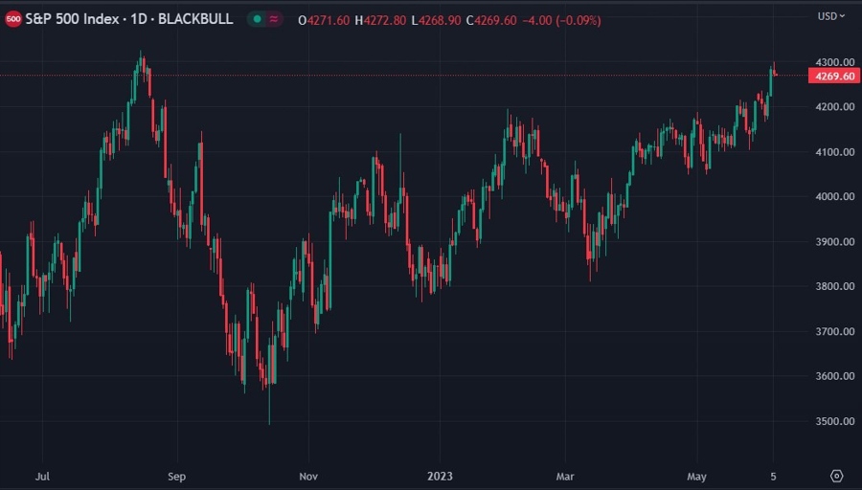
Task: Click the current price label 4269.60
Action: pyautogui.click(x=834, y=76)
